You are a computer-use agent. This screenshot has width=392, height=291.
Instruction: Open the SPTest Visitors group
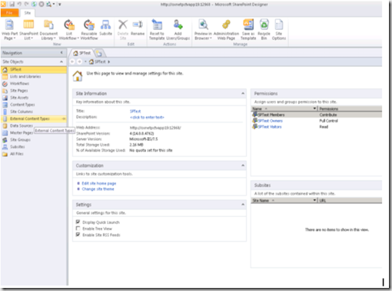click(x=270, y=127)
